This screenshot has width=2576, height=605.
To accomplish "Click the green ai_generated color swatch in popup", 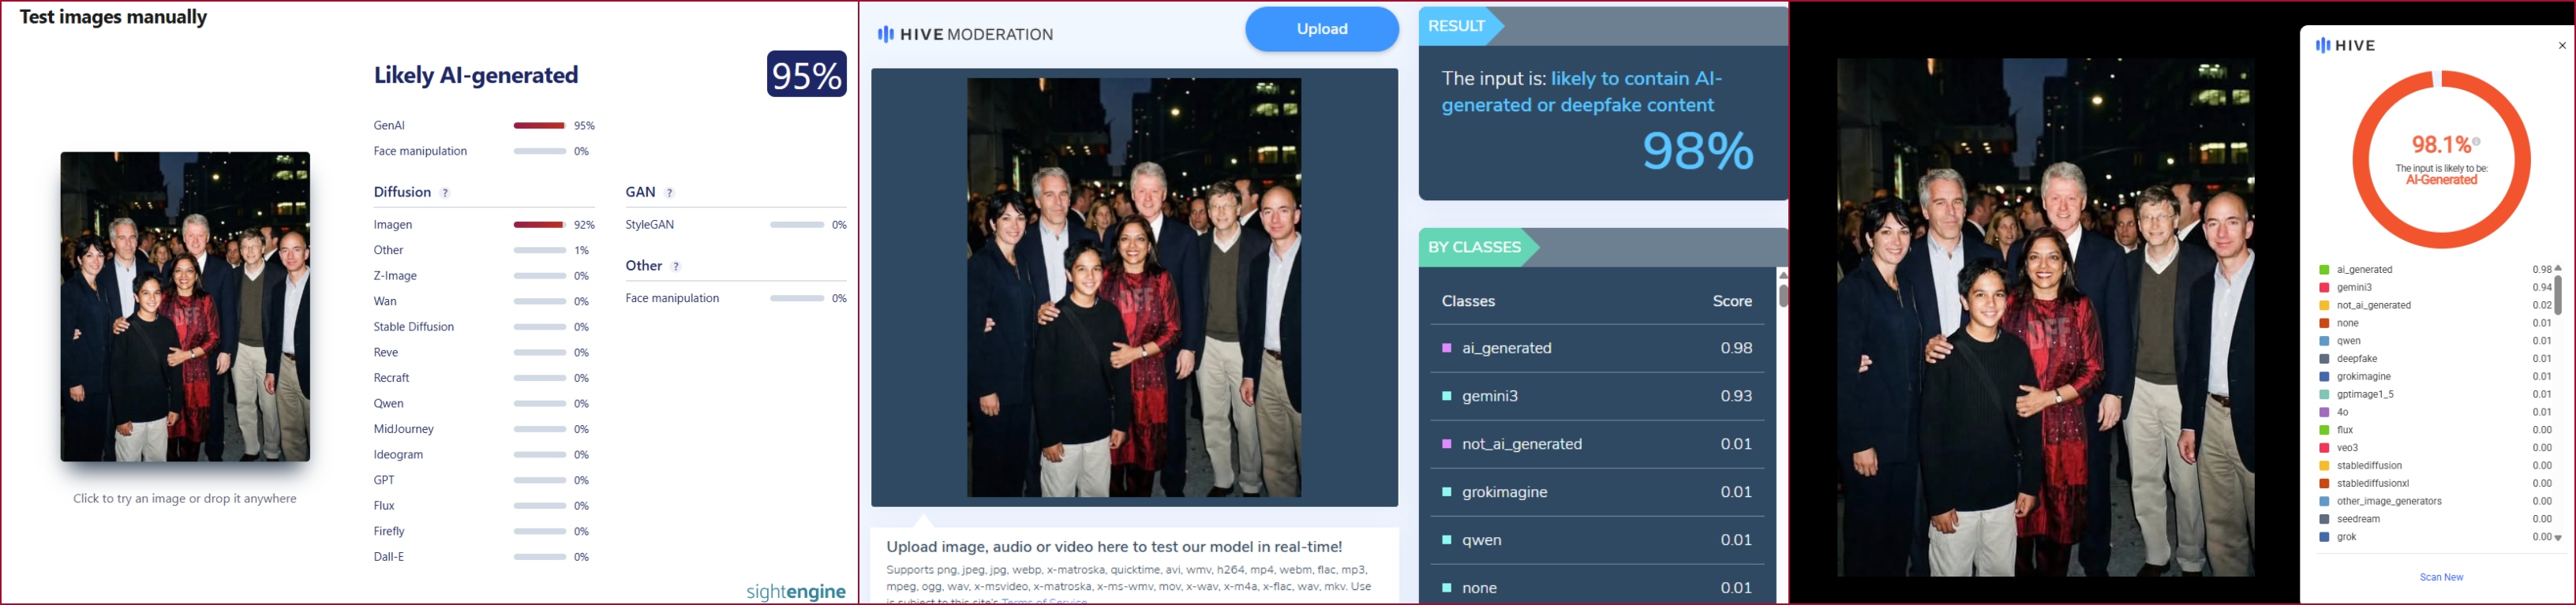I will pos(2324,270).
